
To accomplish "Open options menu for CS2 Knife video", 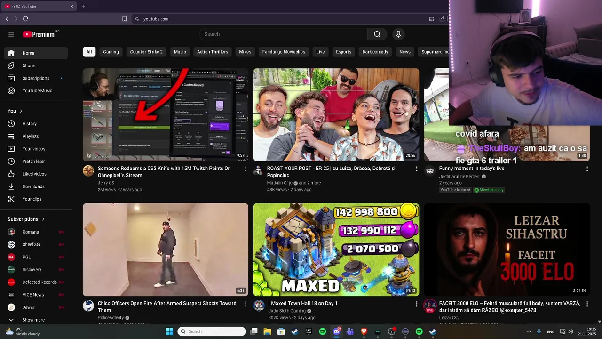I will [246, 169].
